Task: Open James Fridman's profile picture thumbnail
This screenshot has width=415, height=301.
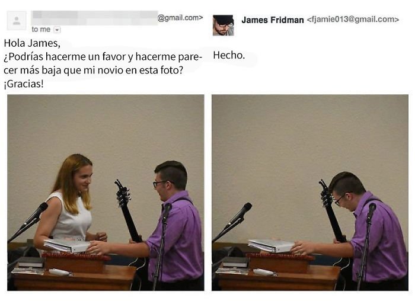Action: tap(223, 25)
